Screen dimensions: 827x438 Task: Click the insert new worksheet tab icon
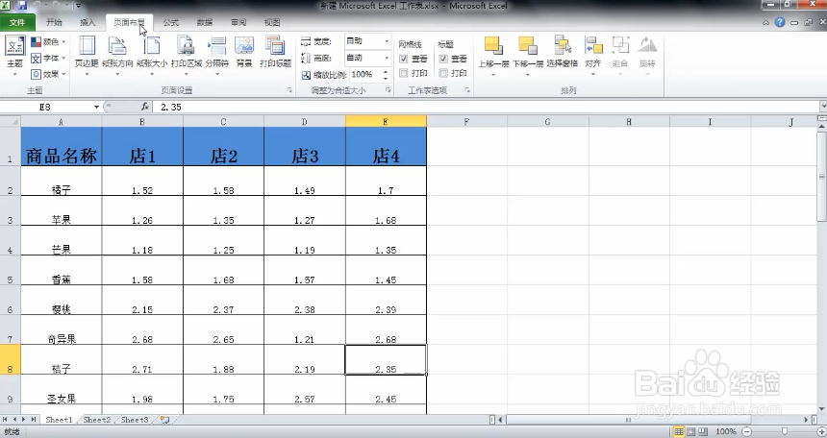tap(165, 420)
